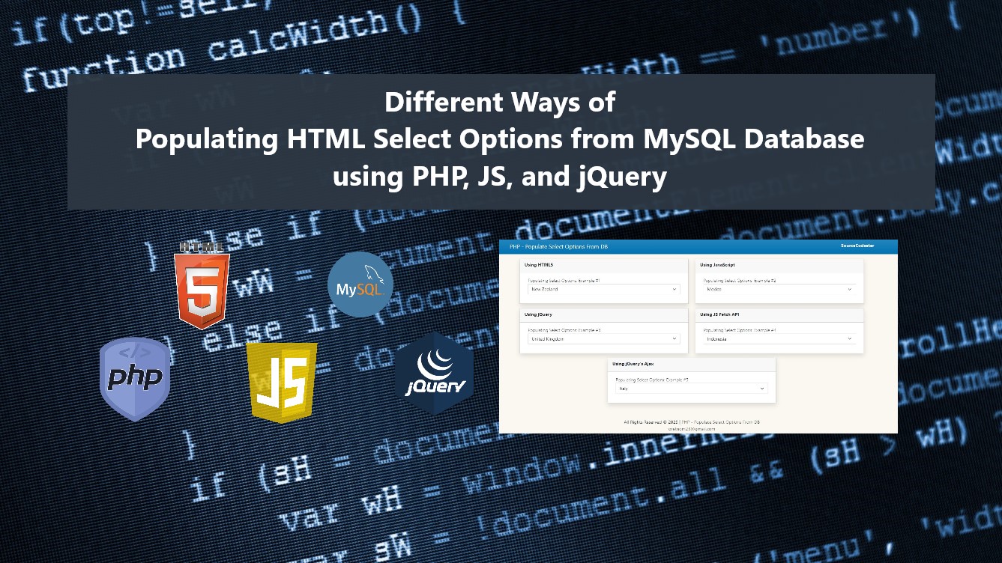The width and height of the screenshot is (1002, 563).
Task: Open the Indonesia dropdown under Using JS Fetch API
Action: coord(779,338)
